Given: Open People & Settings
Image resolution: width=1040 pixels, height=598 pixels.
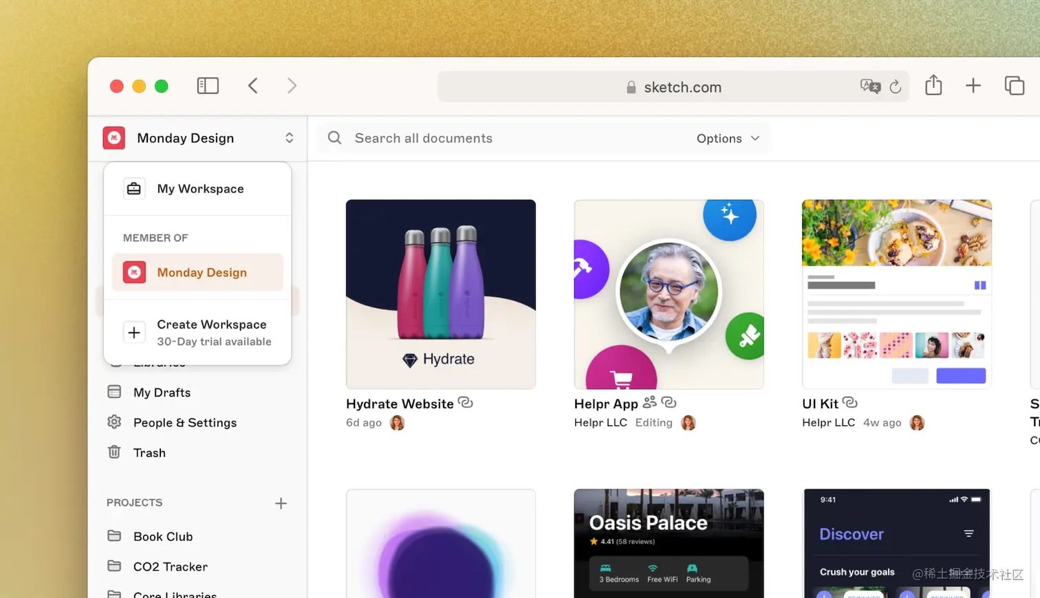Looking at the screenshot, I should click(185, 423).
